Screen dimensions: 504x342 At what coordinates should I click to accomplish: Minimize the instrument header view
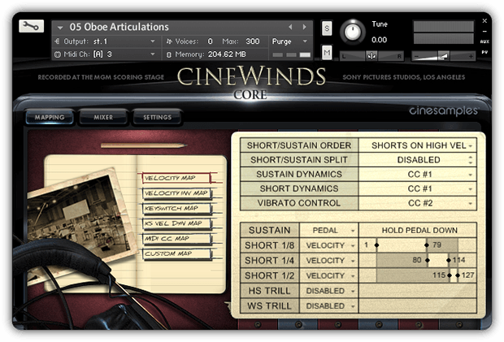(x=484, y=32)
